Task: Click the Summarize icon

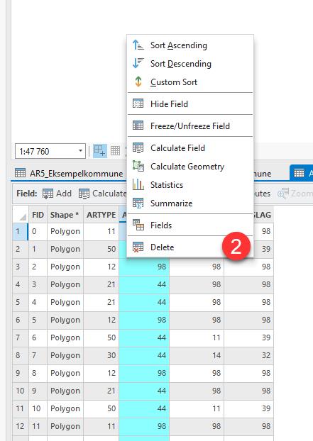Action: (x=138, y=203)
